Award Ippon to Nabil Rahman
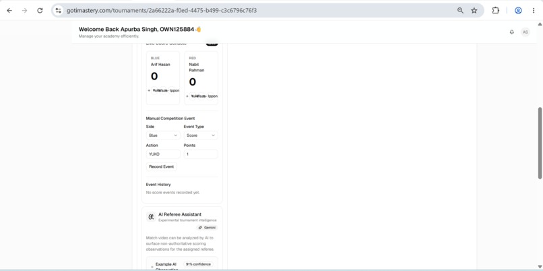 click(213, 96)
